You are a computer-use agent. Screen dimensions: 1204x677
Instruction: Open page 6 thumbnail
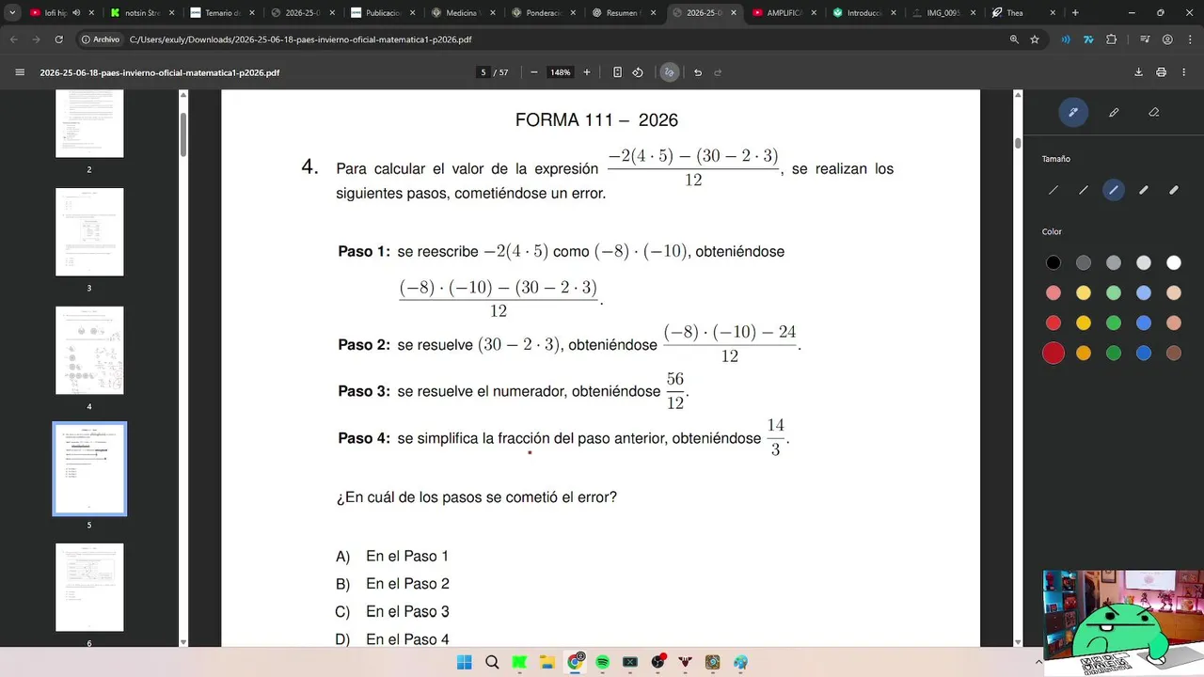coord(89,588)
